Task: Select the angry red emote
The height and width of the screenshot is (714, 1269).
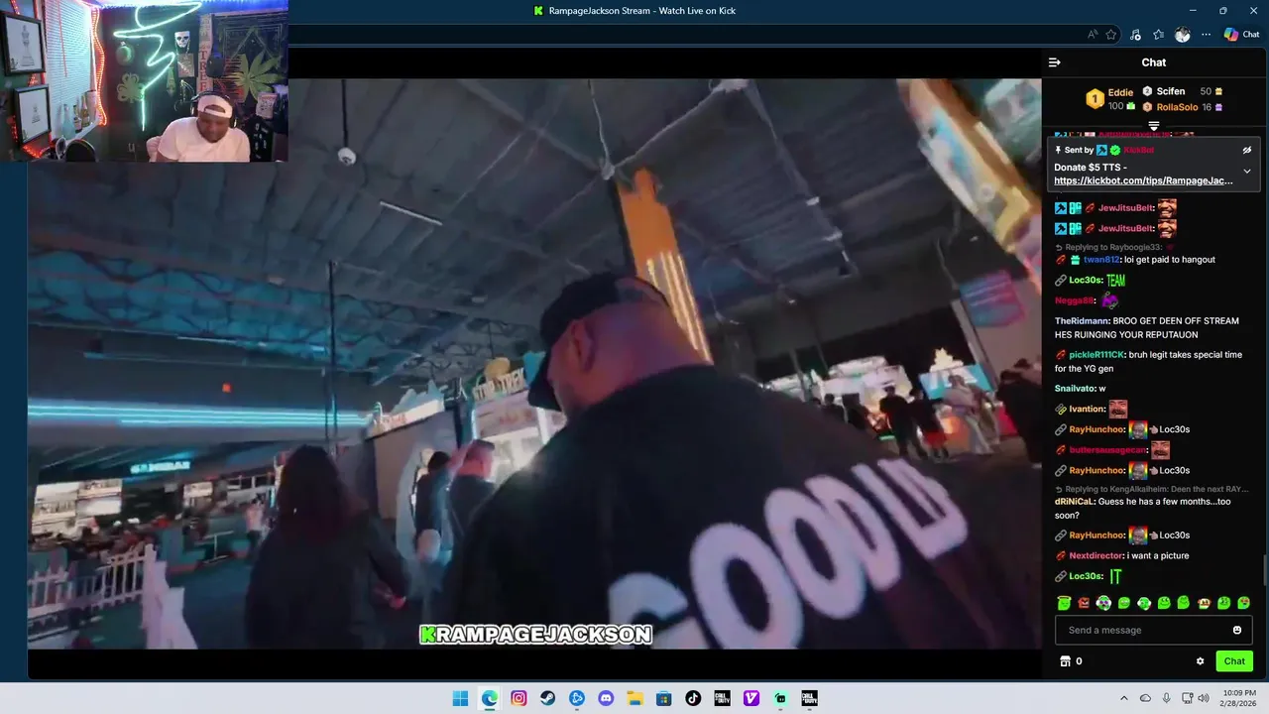Action: [1084, 603]
